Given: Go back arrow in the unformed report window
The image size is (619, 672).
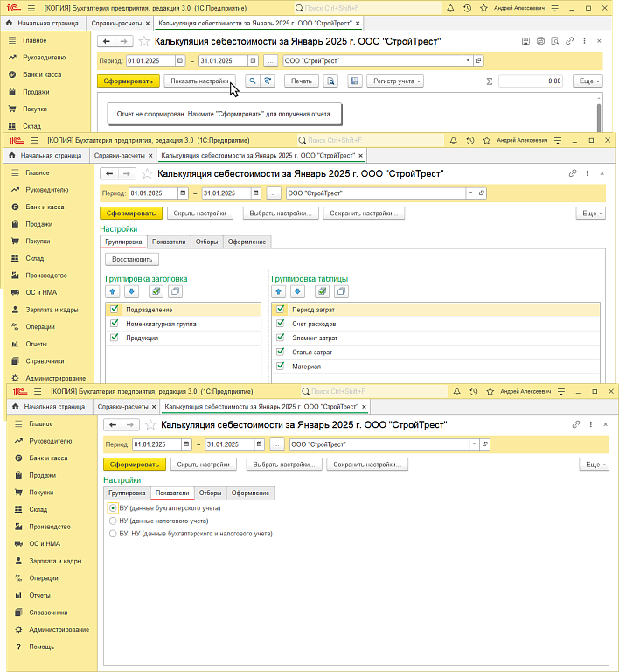Looking at the screenshot, I should tap(106, 42).
